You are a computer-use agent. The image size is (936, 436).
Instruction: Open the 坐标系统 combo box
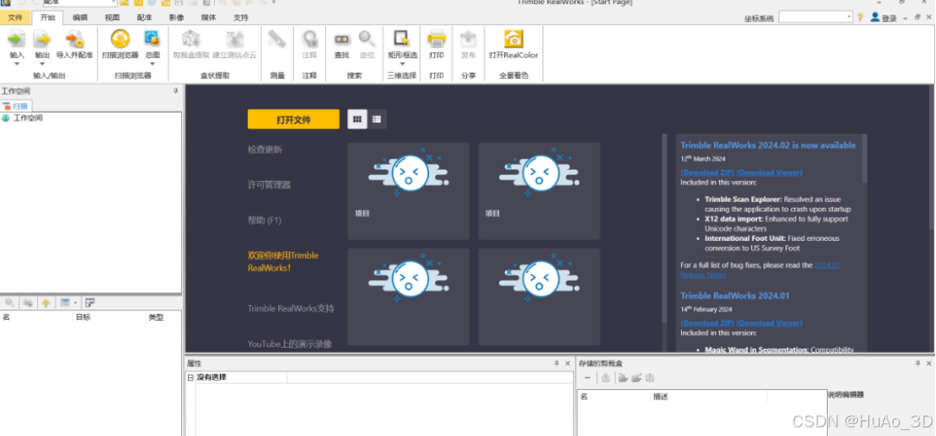point(816,17)
